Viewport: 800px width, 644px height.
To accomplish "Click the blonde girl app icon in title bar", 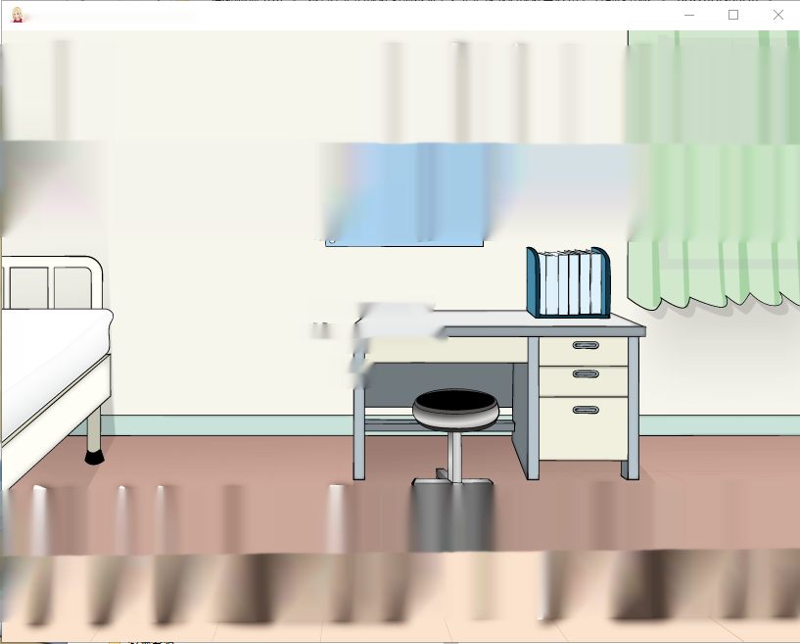I will coord(18,15).
